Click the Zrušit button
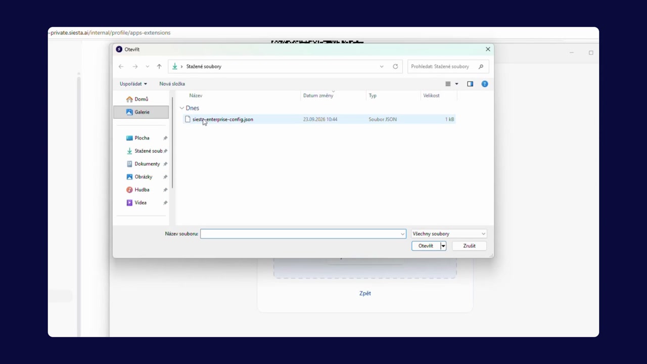Screen dimensions: 647x364 click(469, 246)
